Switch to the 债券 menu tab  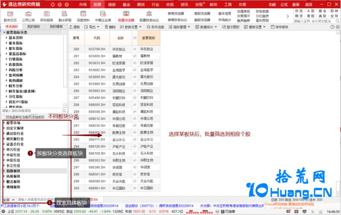point(112,5)
